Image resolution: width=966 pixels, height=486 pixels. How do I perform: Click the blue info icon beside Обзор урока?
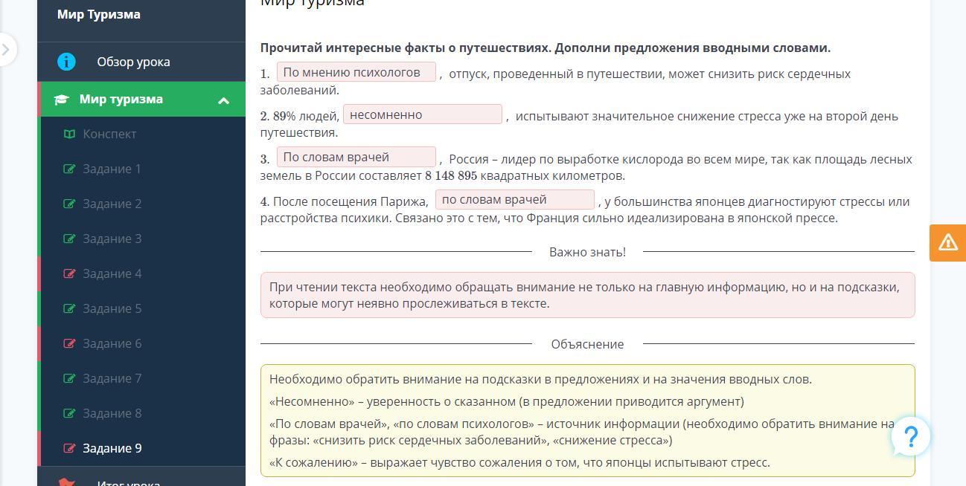(x=66, y=62)
